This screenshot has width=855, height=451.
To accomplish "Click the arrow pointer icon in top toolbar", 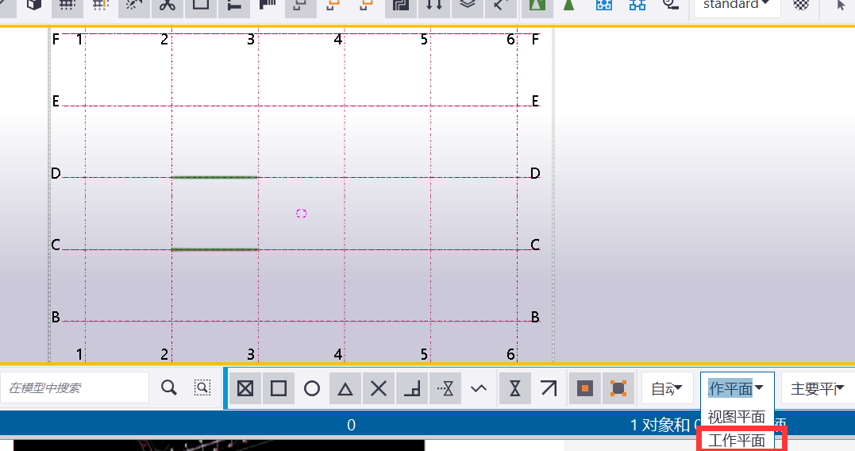I will [840, 6].
